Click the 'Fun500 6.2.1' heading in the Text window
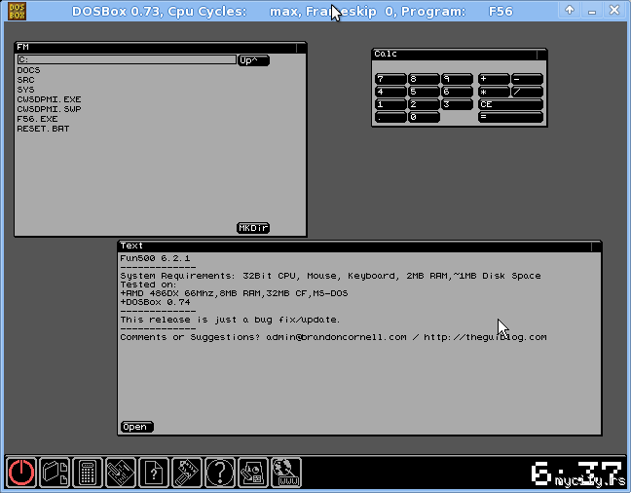This screenshot has height=493, width=631. click(x=155, y=258)
